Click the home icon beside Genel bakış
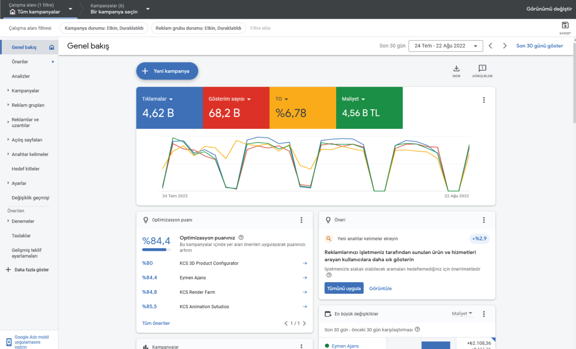 coord(51,47)
